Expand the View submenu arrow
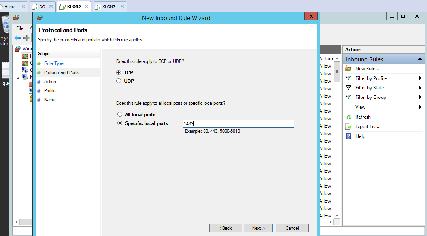The height and width of the screenshot is (236, 427). click(420, 107)
